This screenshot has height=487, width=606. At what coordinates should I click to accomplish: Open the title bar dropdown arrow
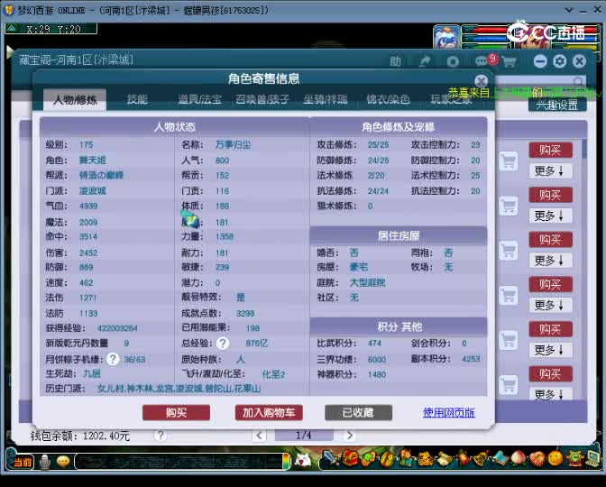pos(569,10)
